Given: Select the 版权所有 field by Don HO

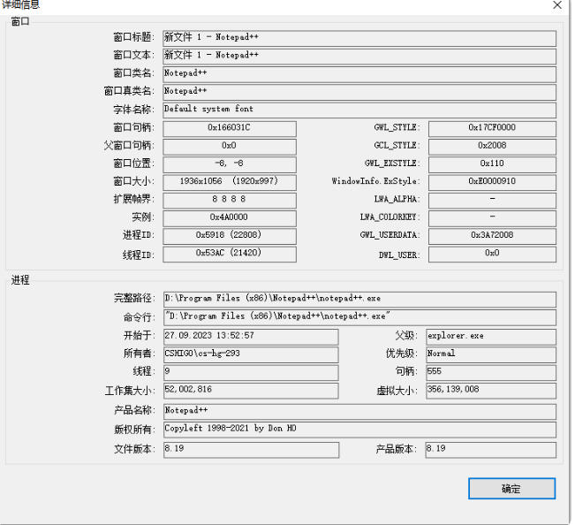Looking at the screenshot, I should tap(359, 430).
